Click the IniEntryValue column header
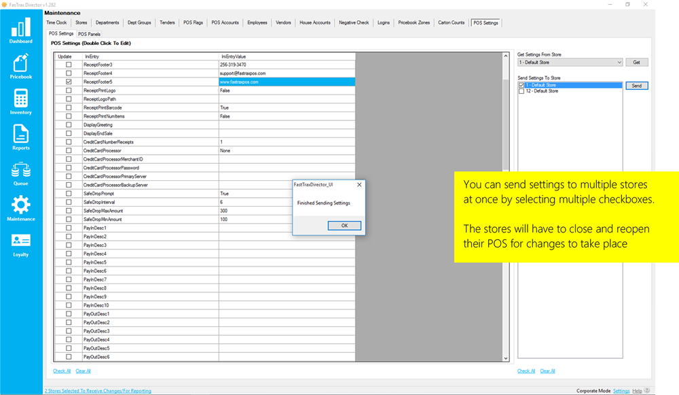The width and height of the screenshot is (679, 395). [287, 56]
